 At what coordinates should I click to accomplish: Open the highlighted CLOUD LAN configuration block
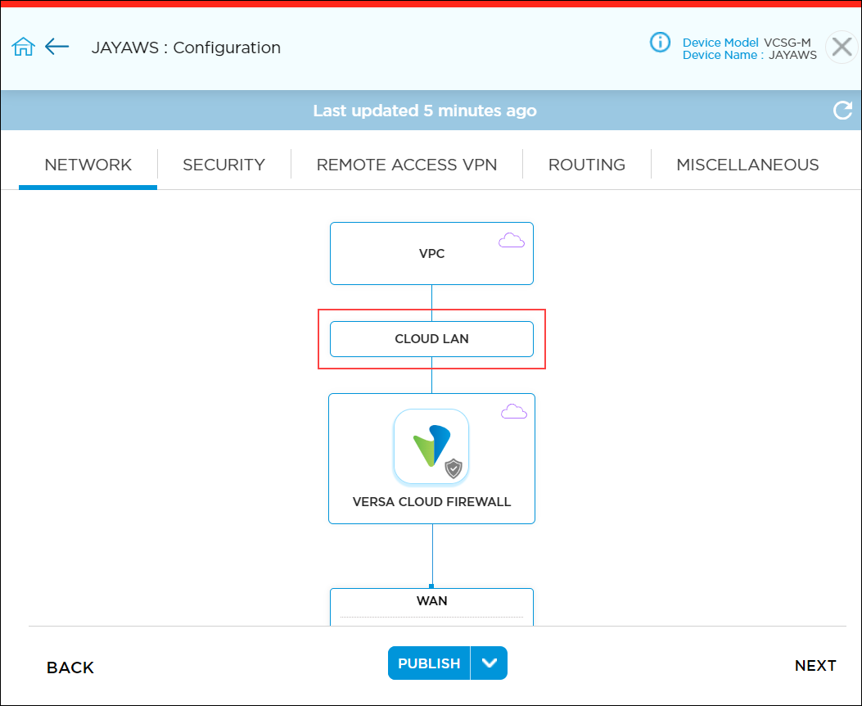pyautogui.click(x=431, y=338)
